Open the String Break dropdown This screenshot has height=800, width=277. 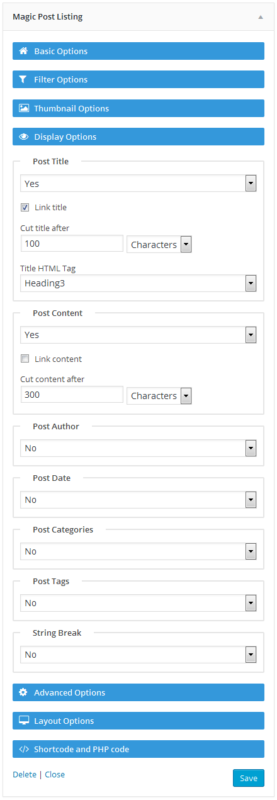click(138, 655)
